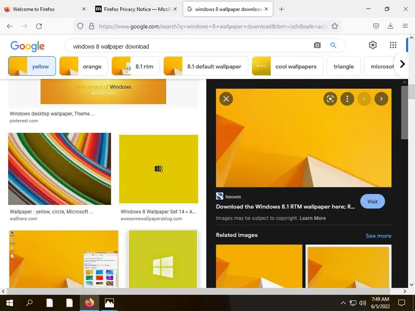The width and height of the screenshot is (415, 311).
Task: Open the Learn More copyright link
Action: click(x=312, y=218)
